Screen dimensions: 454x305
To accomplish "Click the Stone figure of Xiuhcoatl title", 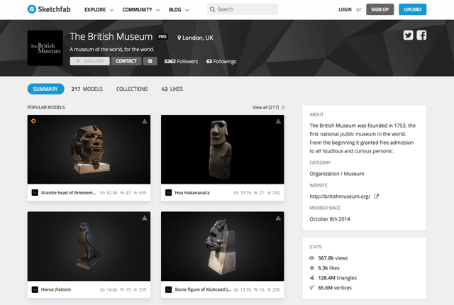I will coord(203,289).
